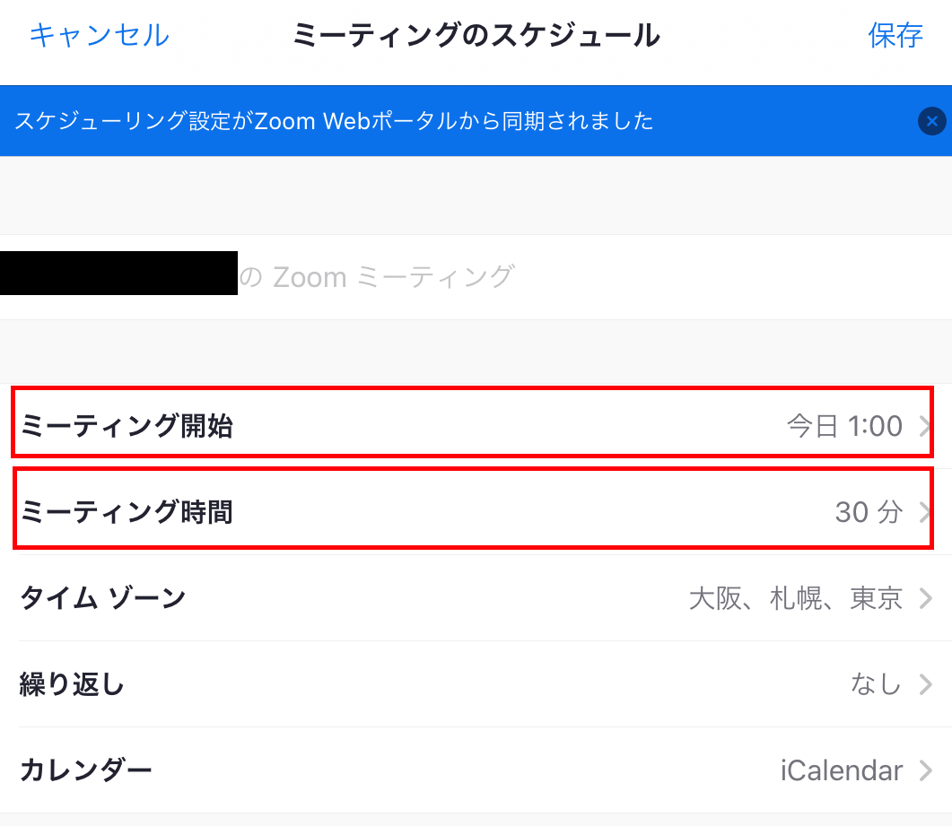The height and width of the screenshot is (826, 952).
Task: Open the ミーティング時間 row label
Action: (x=127, y=512)
